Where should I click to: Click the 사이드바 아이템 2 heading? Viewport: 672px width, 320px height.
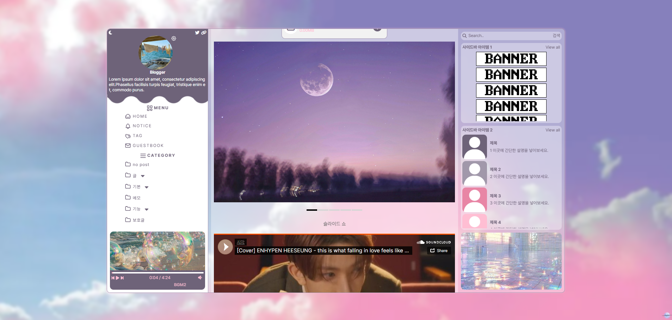click(477, 130)
